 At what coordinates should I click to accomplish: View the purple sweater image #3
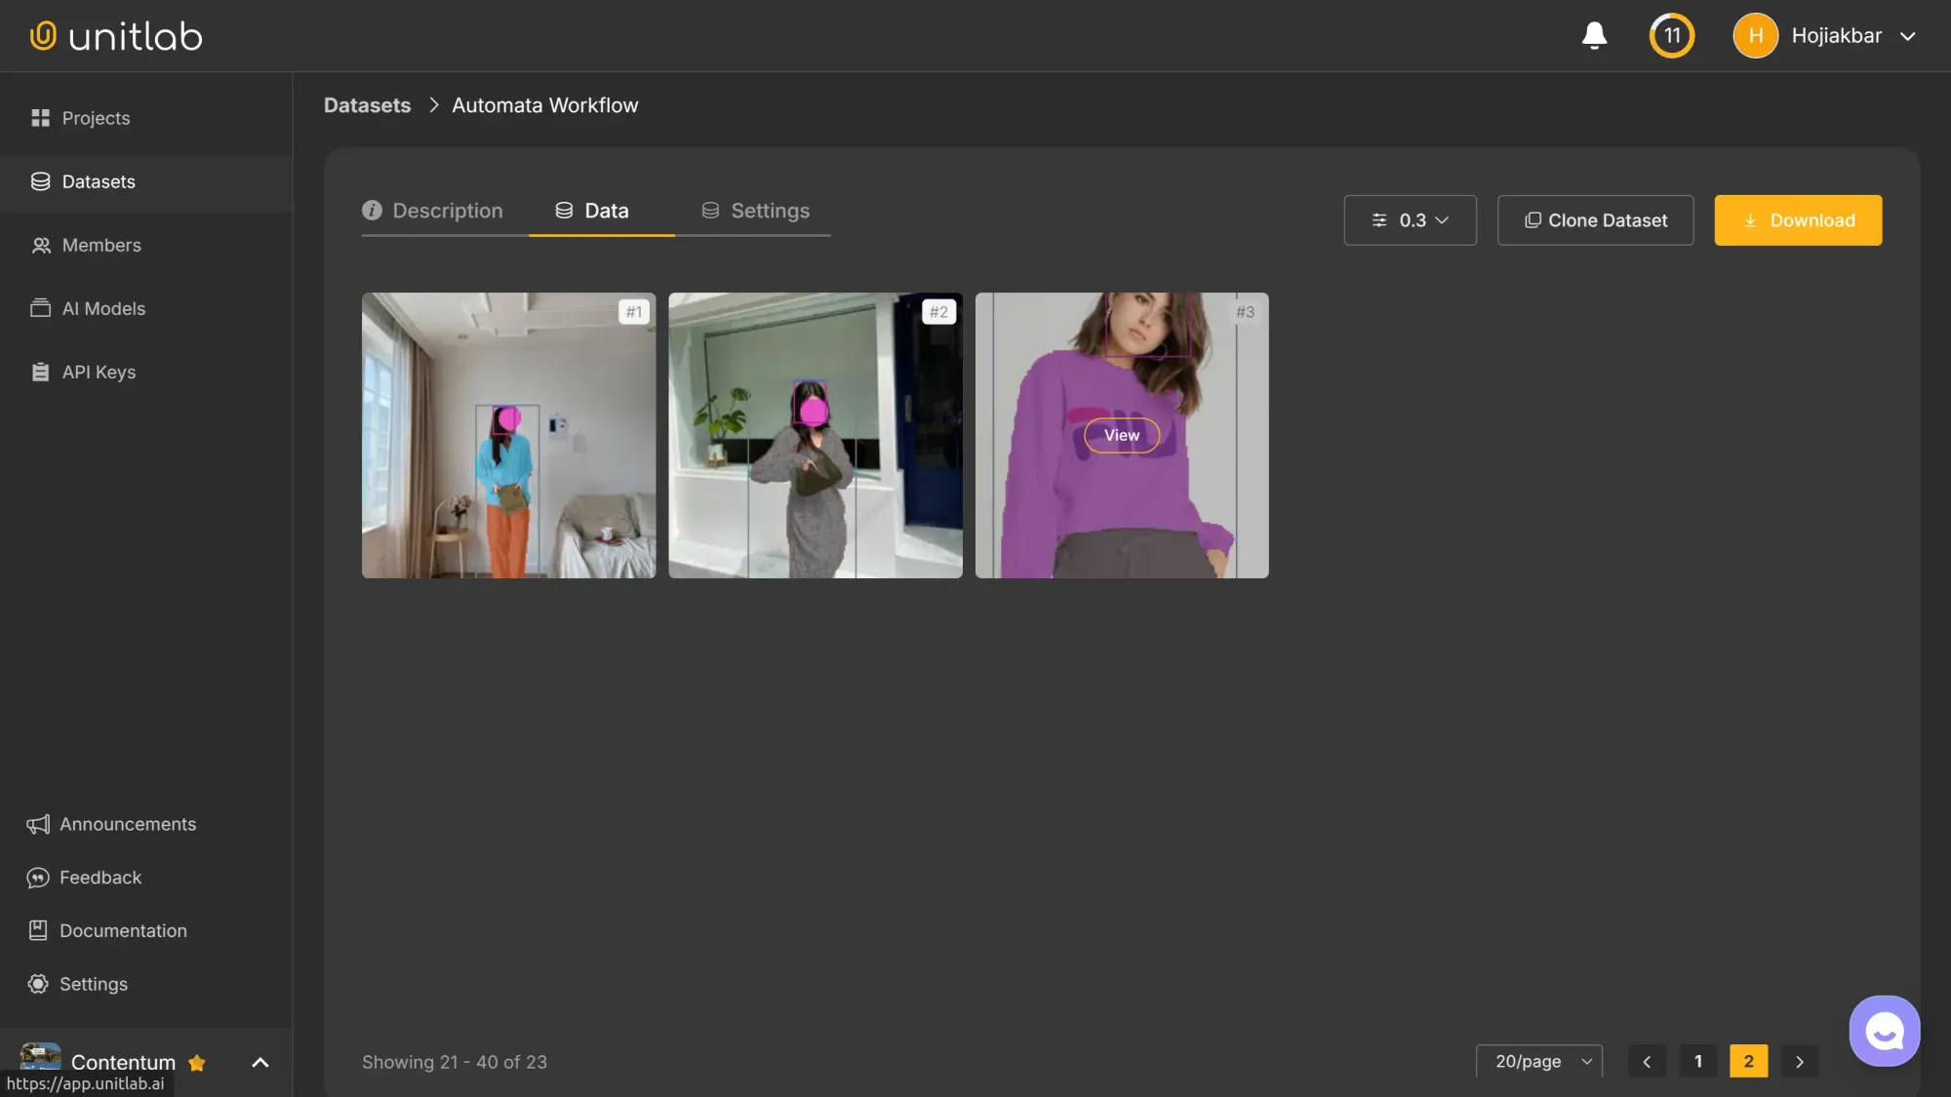pos(1121,435)
